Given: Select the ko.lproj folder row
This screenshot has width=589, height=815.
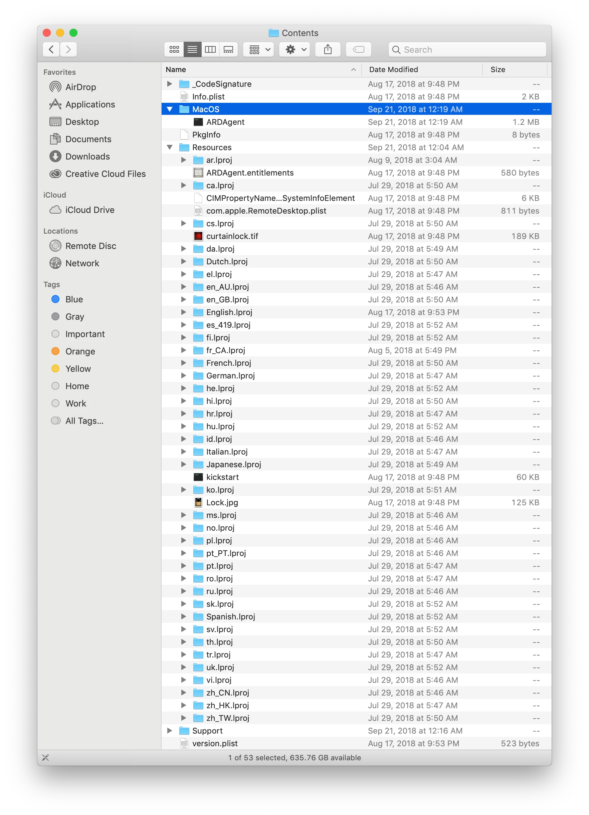Looking at the screenshot, I should point(356,490).
